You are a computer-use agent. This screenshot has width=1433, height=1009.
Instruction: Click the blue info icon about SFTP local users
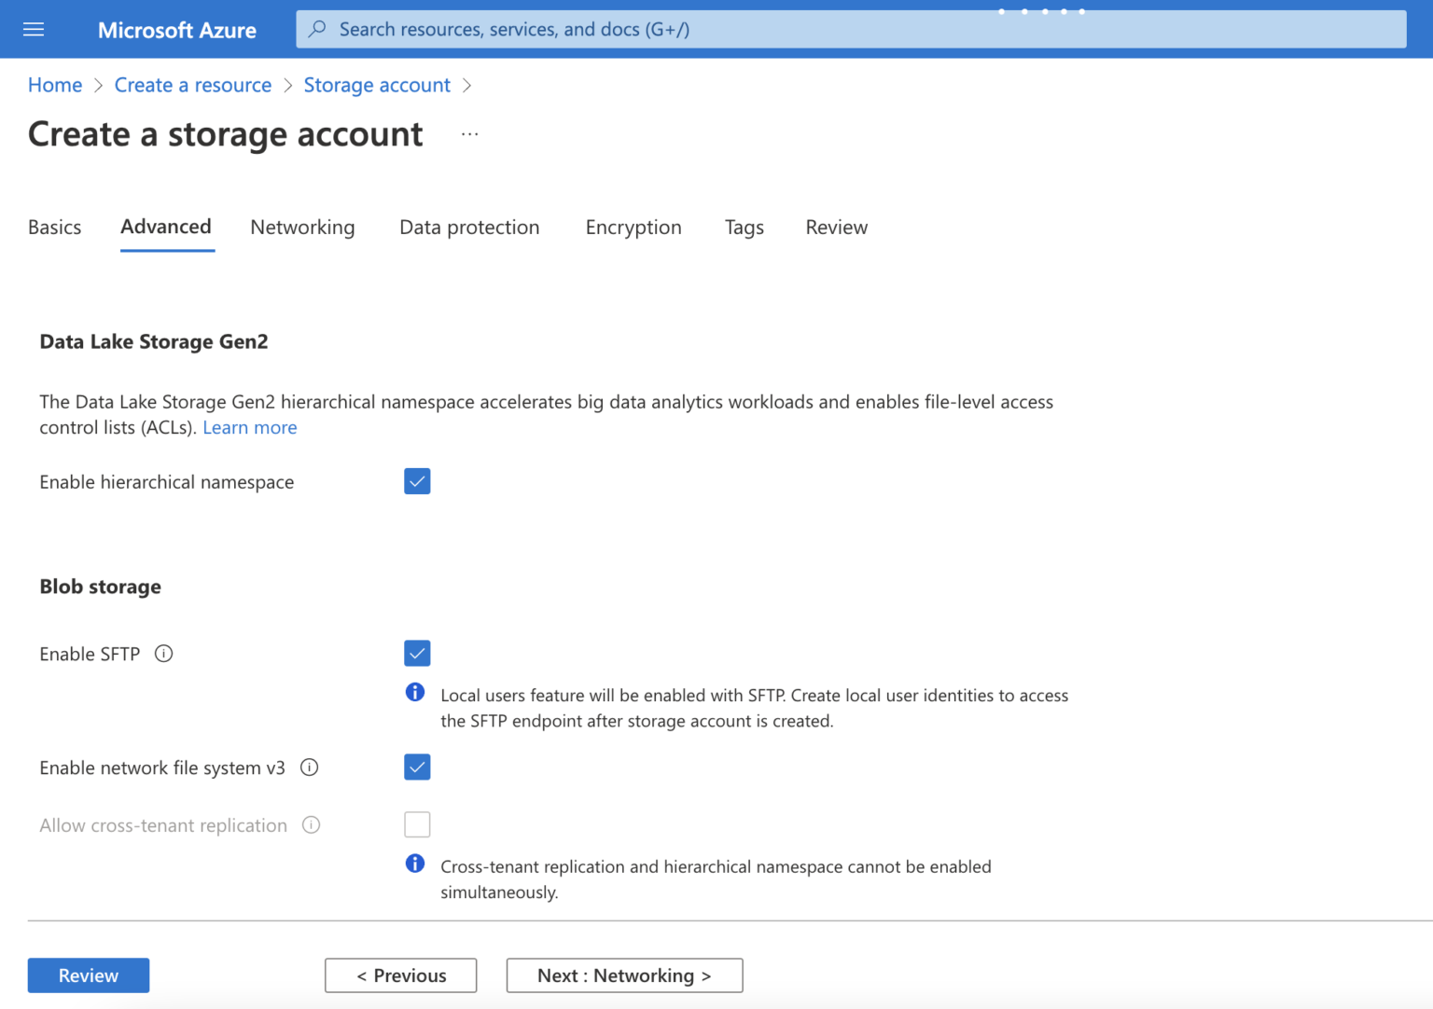click(x=415, y=692)
